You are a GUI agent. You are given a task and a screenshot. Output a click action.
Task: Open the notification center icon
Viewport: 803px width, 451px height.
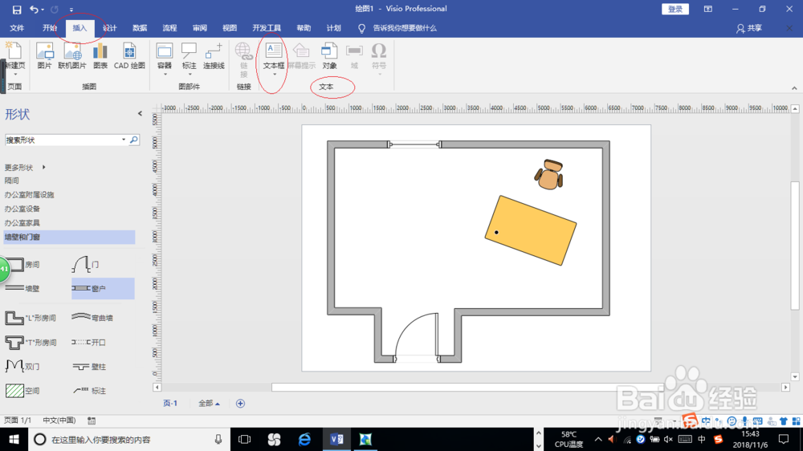coord(784,439)
